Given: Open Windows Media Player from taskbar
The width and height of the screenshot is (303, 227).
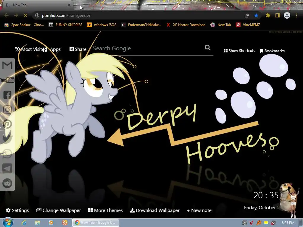Looking at the screenshot, I should pyautogui.click(x=51, y=223).
